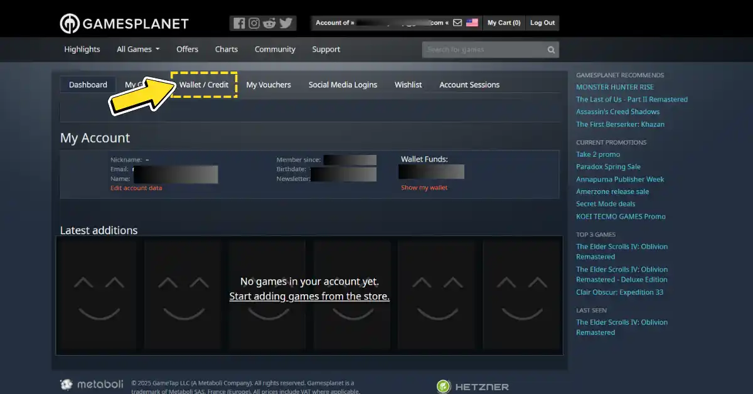This screenshot has width=753, height=394.
Task: Open the Account Sessions tab
Action: pyautogui.click(x=469, y=85)
